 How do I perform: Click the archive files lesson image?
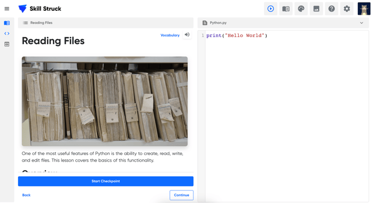point(105,101)
